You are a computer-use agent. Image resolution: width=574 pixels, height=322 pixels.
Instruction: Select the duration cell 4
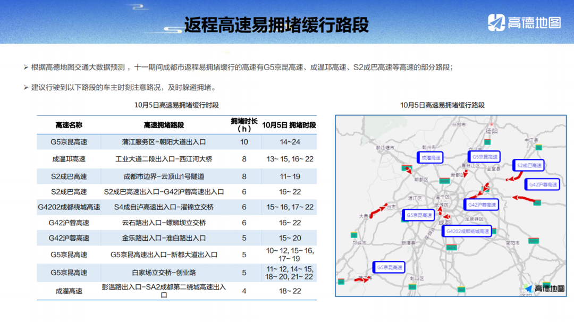[x=244, y=291]
